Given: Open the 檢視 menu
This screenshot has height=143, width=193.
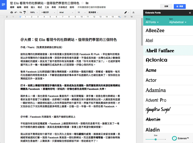Looking at the screenshot, I should [26, 7].
